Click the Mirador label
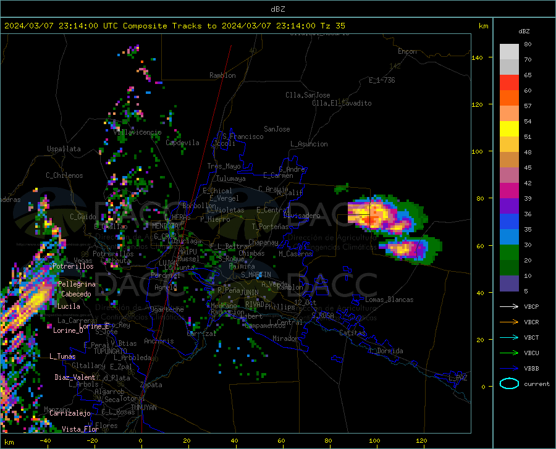Viewport: 556px width, 449px height. coord(285,338)
